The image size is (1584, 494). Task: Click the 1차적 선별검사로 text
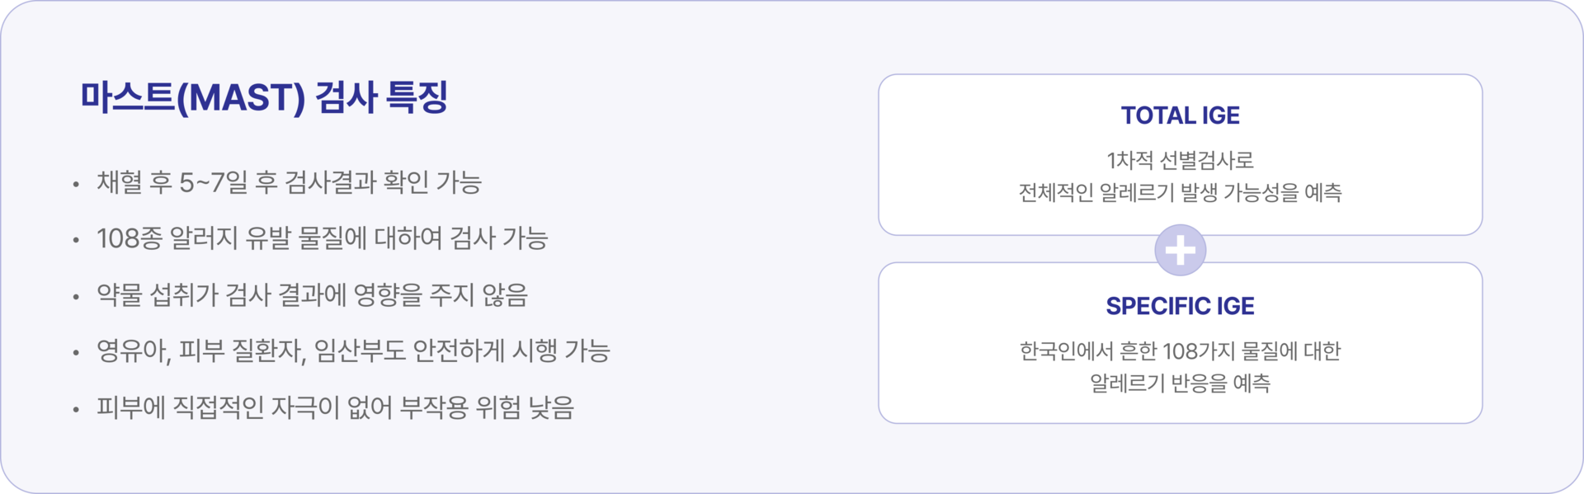point(1180,160)
